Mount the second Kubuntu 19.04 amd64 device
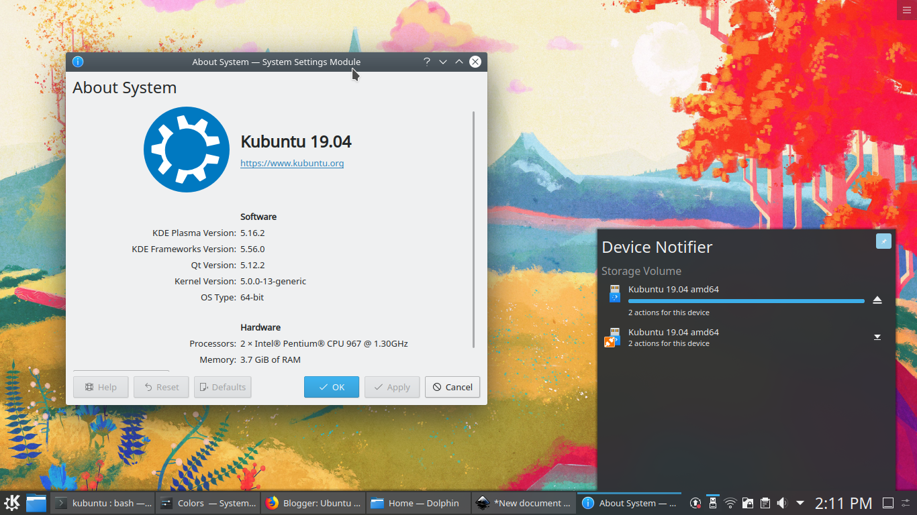The height and width of the screenshot is (515, 917). coord(877,337)
